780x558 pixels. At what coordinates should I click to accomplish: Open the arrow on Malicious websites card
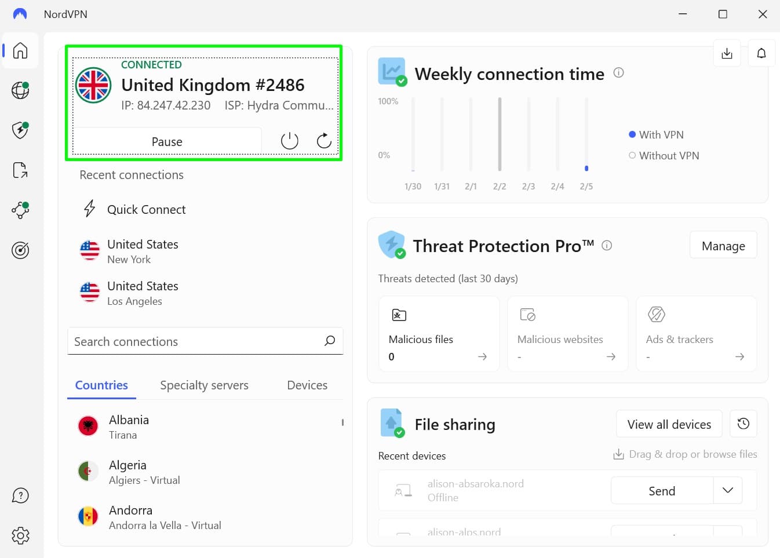[x=611, y=356]
